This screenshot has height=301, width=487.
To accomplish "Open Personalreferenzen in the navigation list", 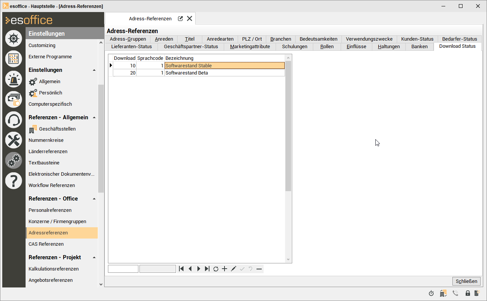I will [x=50, y=210].
